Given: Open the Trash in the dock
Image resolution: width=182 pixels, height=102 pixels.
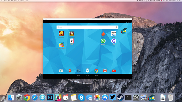Looking at the screenshot, I should pyautogui.click(x=171, y=97).
